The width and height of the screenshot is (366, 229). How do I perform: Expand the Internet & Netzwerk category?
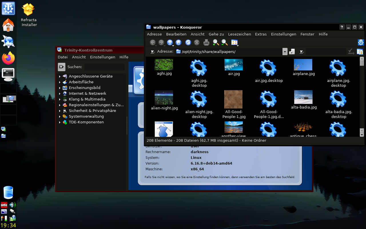tap(60, 94)
